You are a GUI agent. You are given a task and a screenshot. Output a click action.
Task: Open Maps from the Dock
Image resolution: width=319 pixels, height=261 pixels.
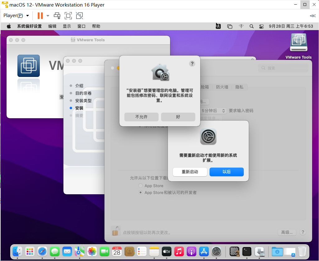pyautogui.click(x=80, y=251)
